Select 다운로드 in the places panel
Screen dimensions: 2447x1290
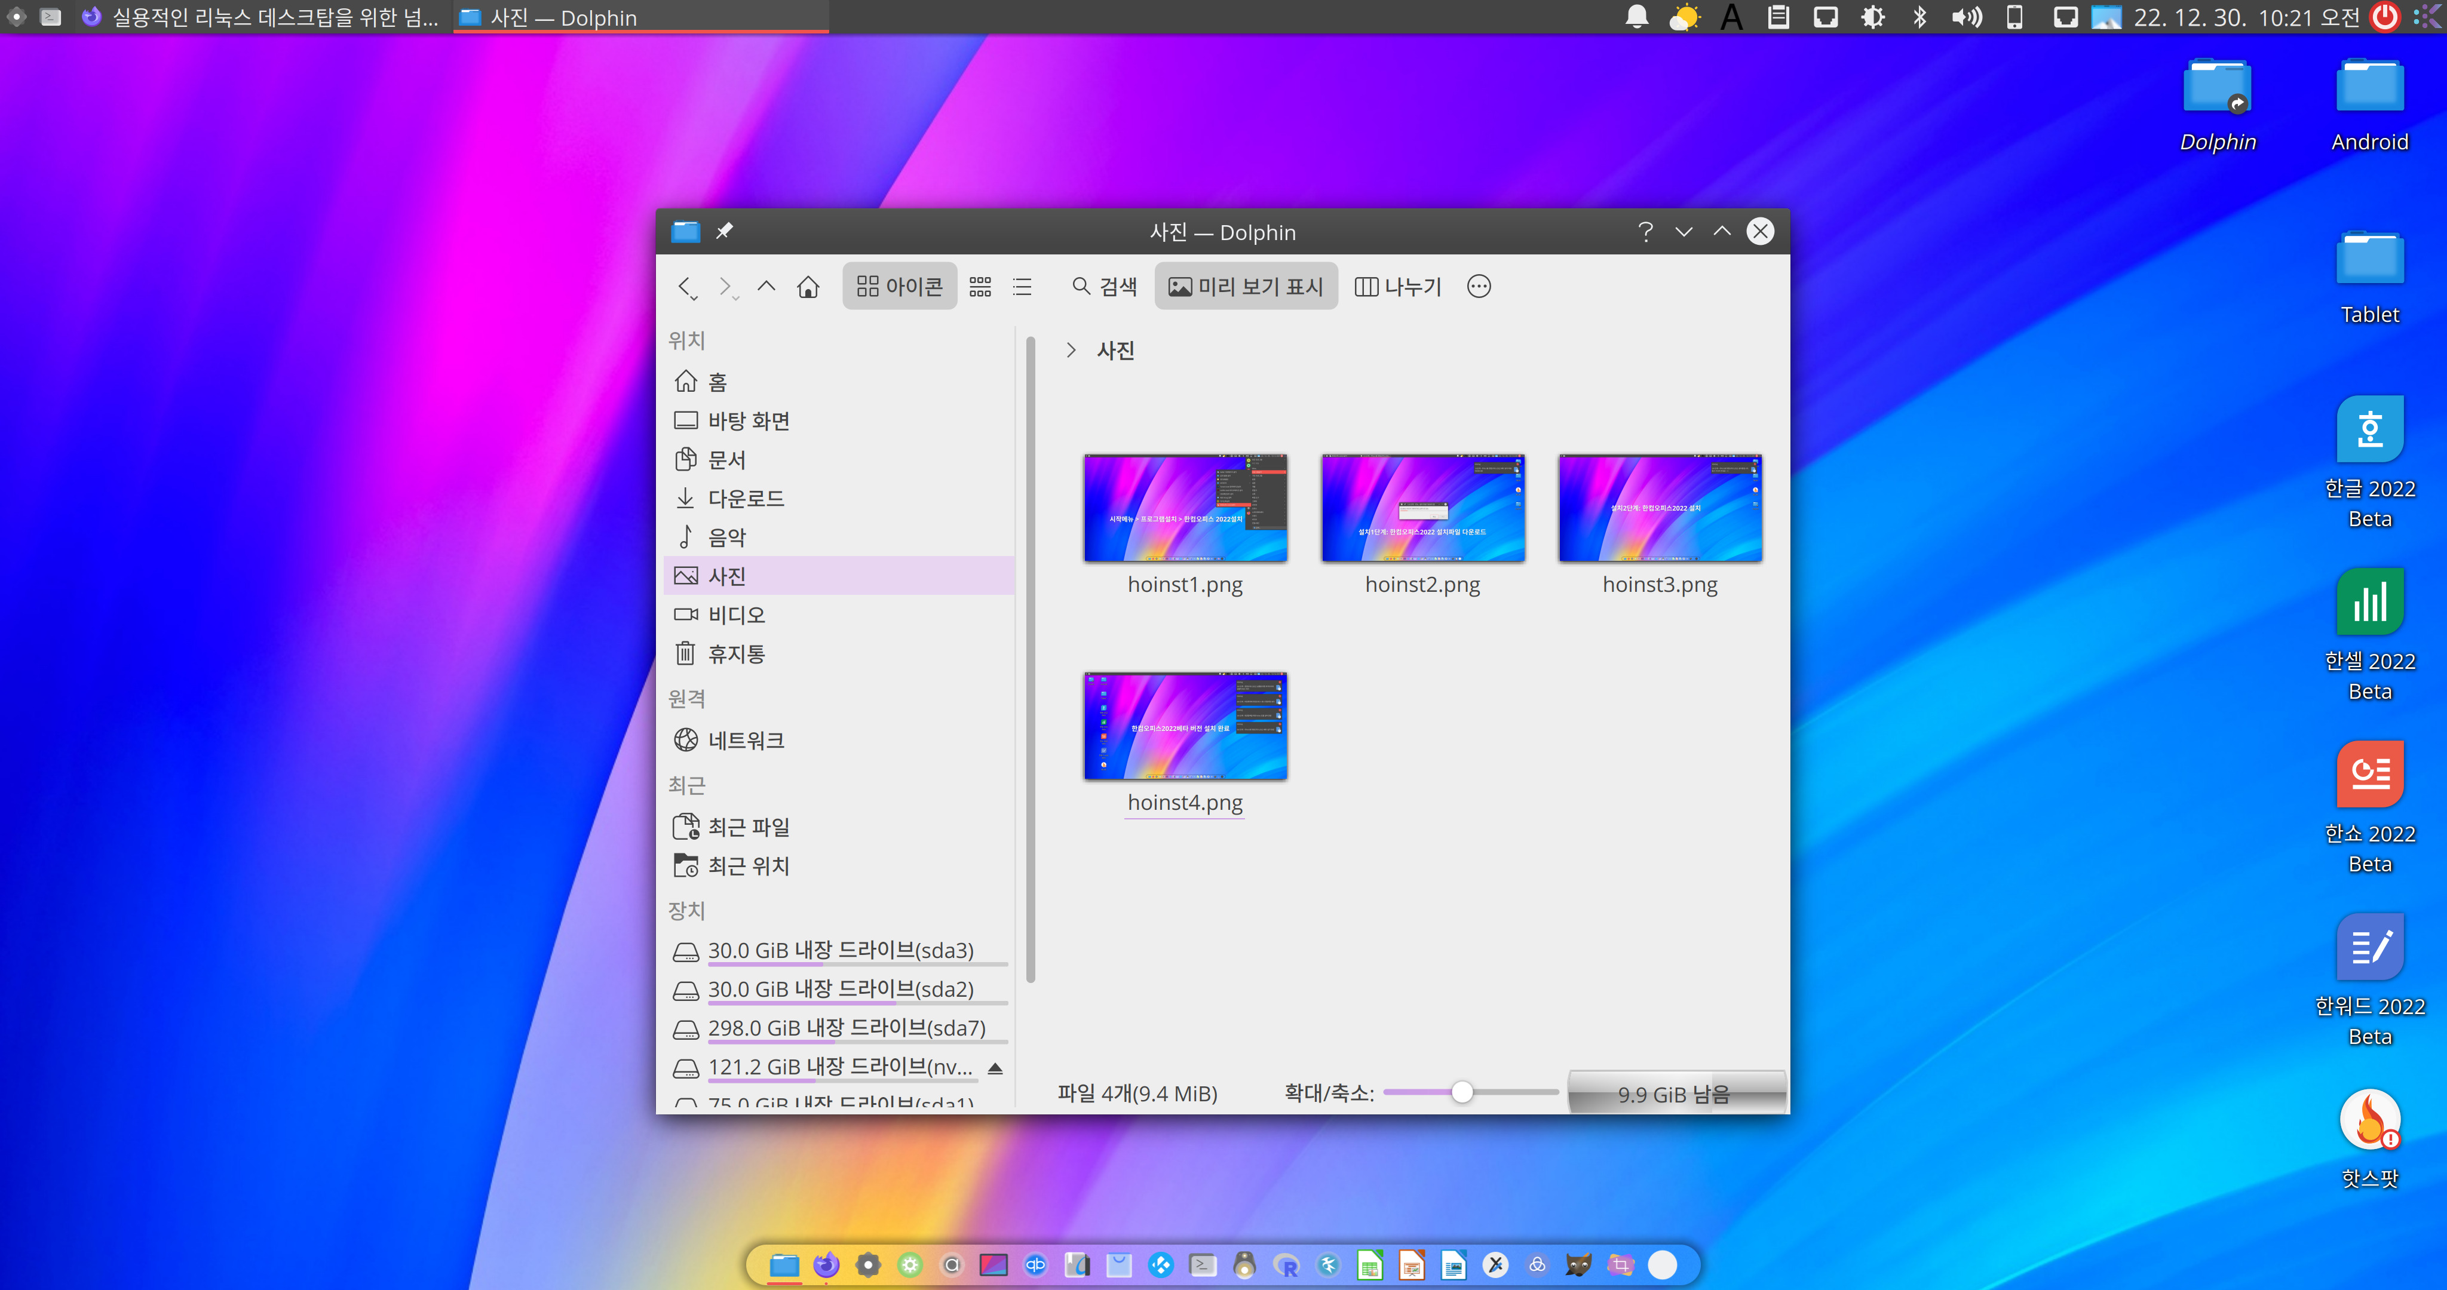839,497
